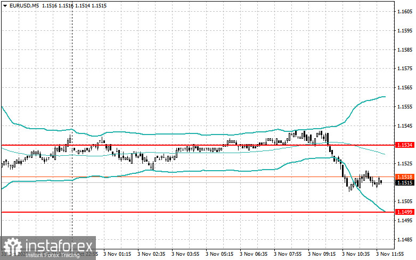Screen dimensions: 416x260
Task: Select the 1.1505 price axis value
Action: click(405, 202)
